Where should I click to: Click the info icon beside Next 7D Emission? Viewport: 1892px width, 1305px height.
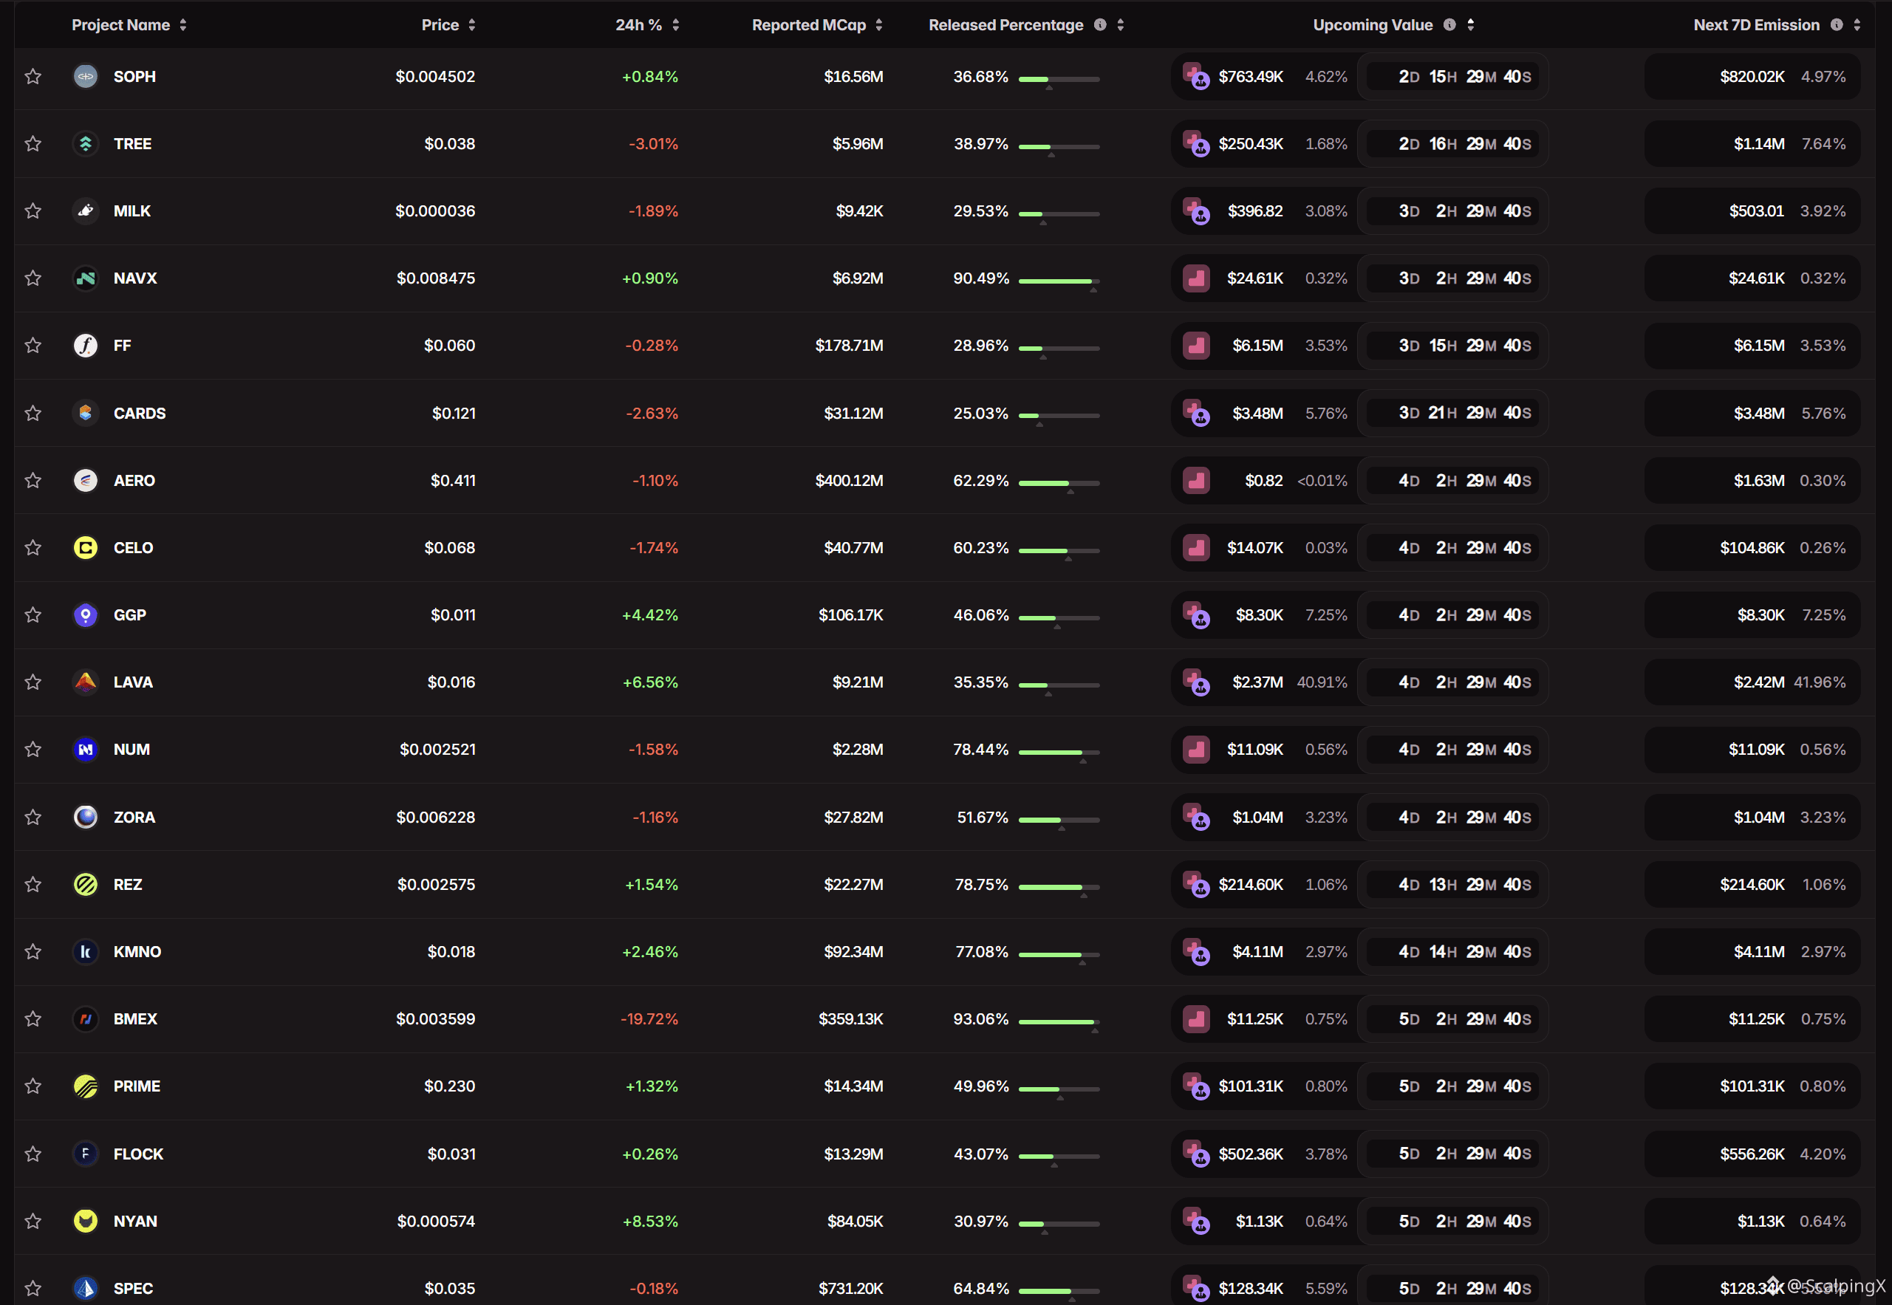click(1837, 24)
